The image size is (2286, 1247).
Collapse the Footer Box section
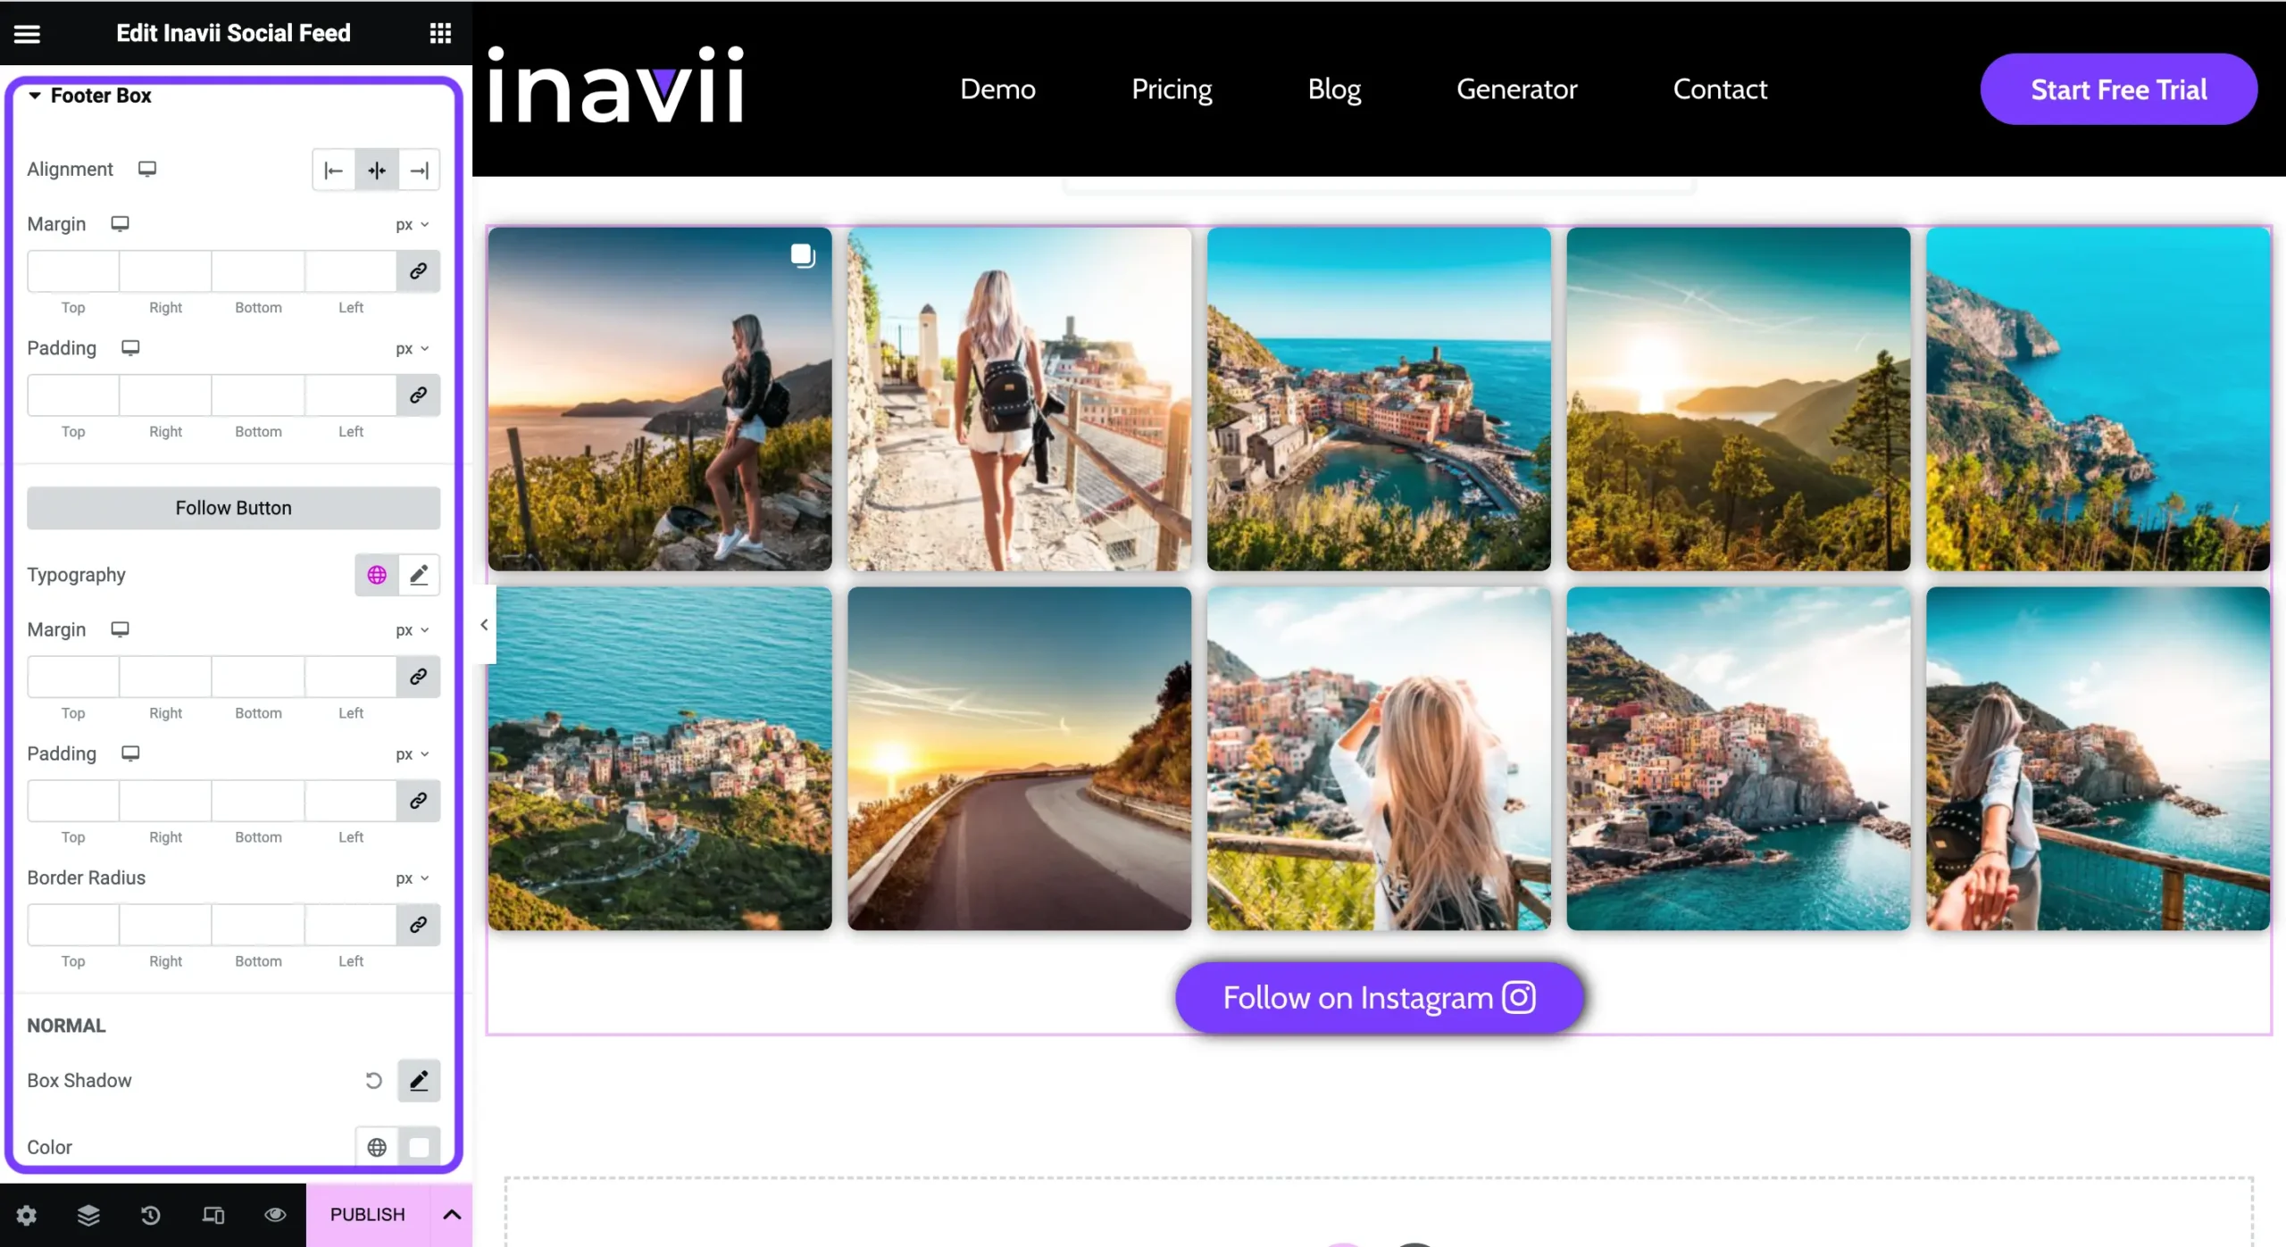click(x=34, y=95)
